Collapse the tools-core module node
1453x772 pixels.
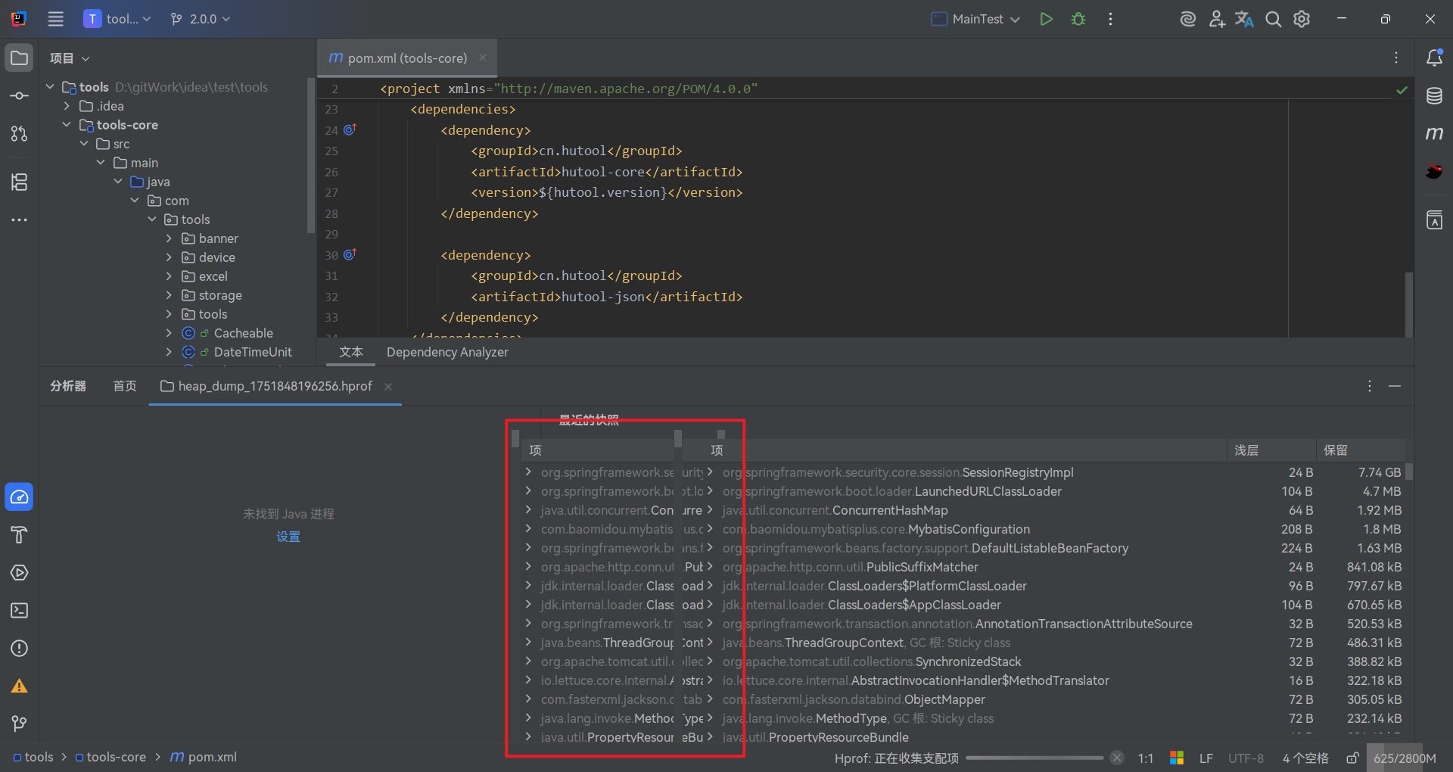(x=67, y=125)
